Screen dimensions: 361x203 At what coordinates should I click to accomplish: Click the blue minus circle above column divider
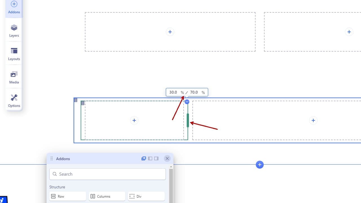[187, 101]
